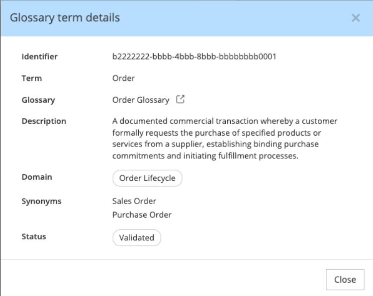The height and width of the screenshot is (296, 373).
Task: Dismiss dialog with the X icon
Action: tap(356, 18)
